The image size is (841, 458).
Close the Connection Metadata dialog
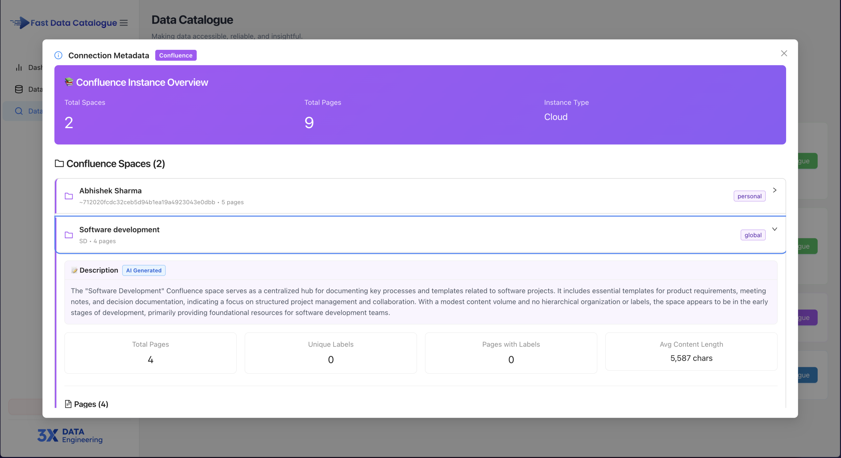pyautogui.click(x=784, y=53)
